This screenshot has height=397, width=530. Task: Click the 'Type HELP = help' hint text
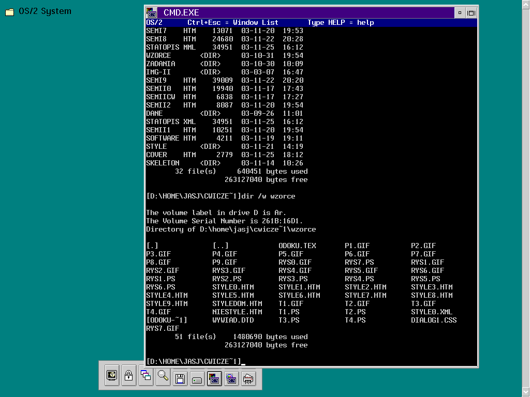(x=341, y=23)
